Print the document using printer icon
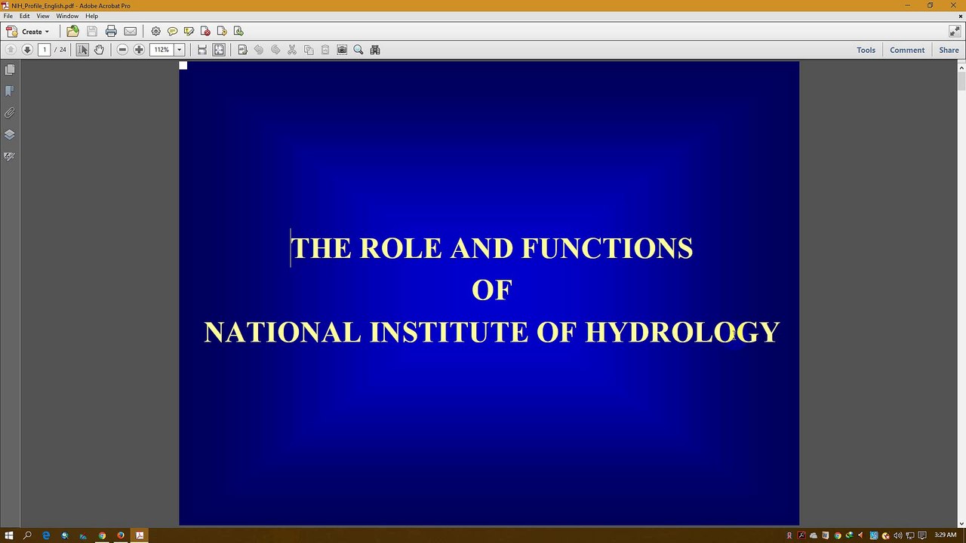Image resolution: width=966 pixels, height=543 pixels. pyautogui.click(x=111, y=32)
